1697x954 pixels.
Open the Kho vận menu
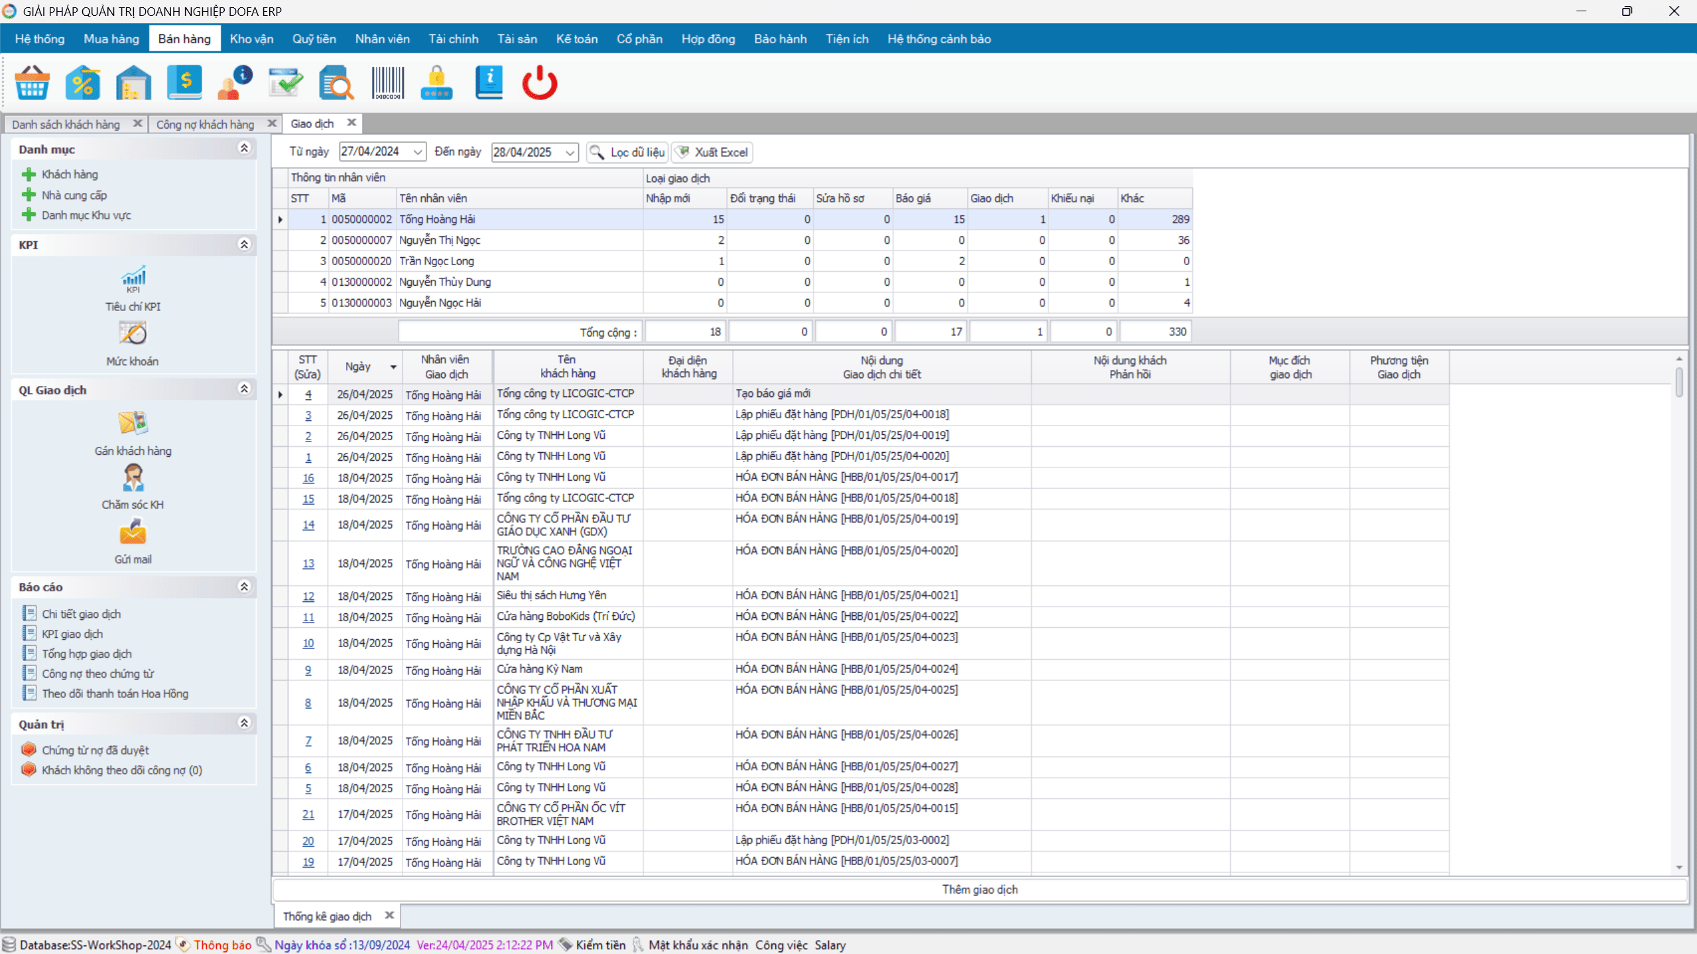tap(251, 38)
